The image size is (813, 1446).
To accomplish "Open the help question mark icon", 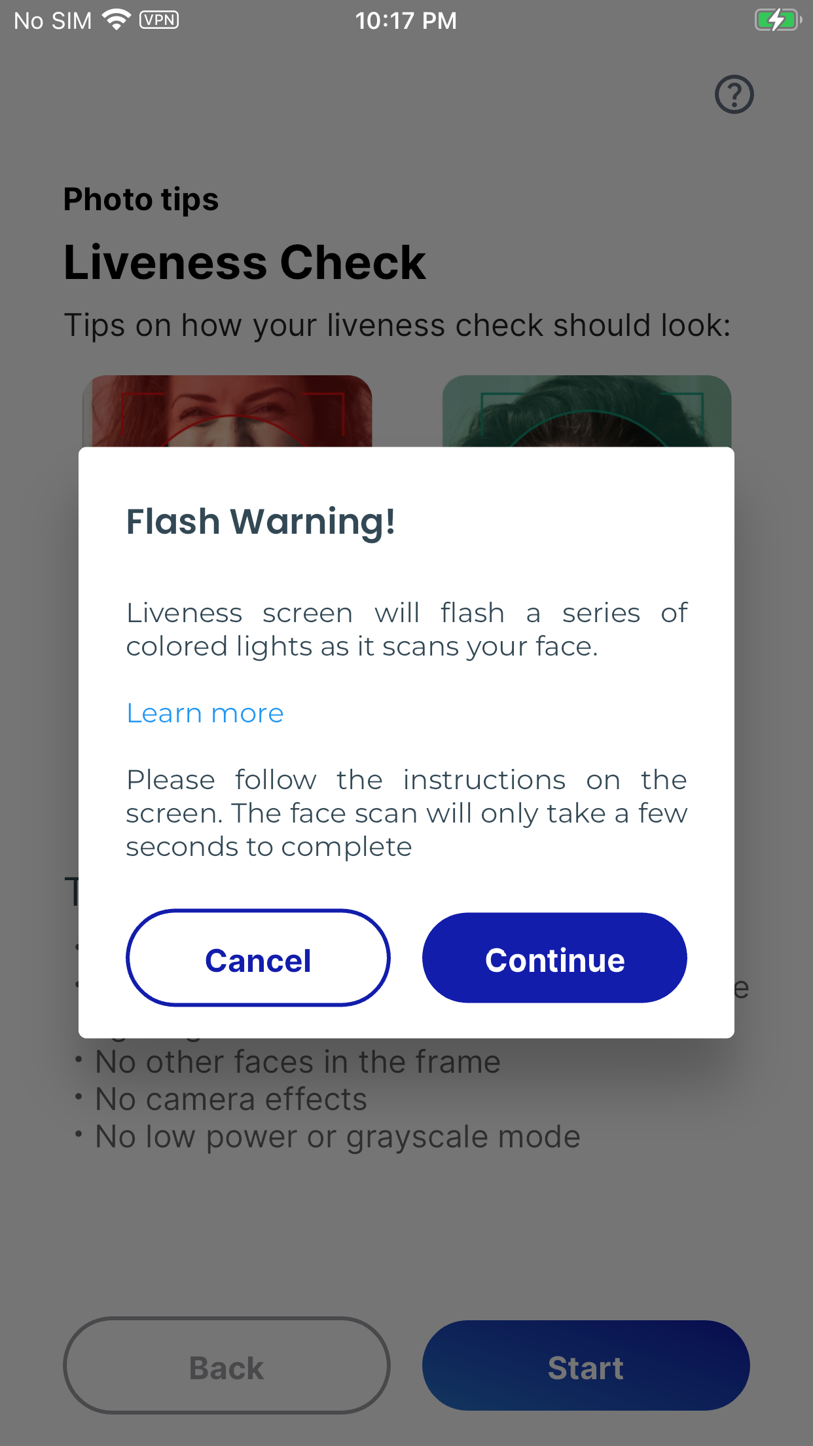I will point(734,94).
